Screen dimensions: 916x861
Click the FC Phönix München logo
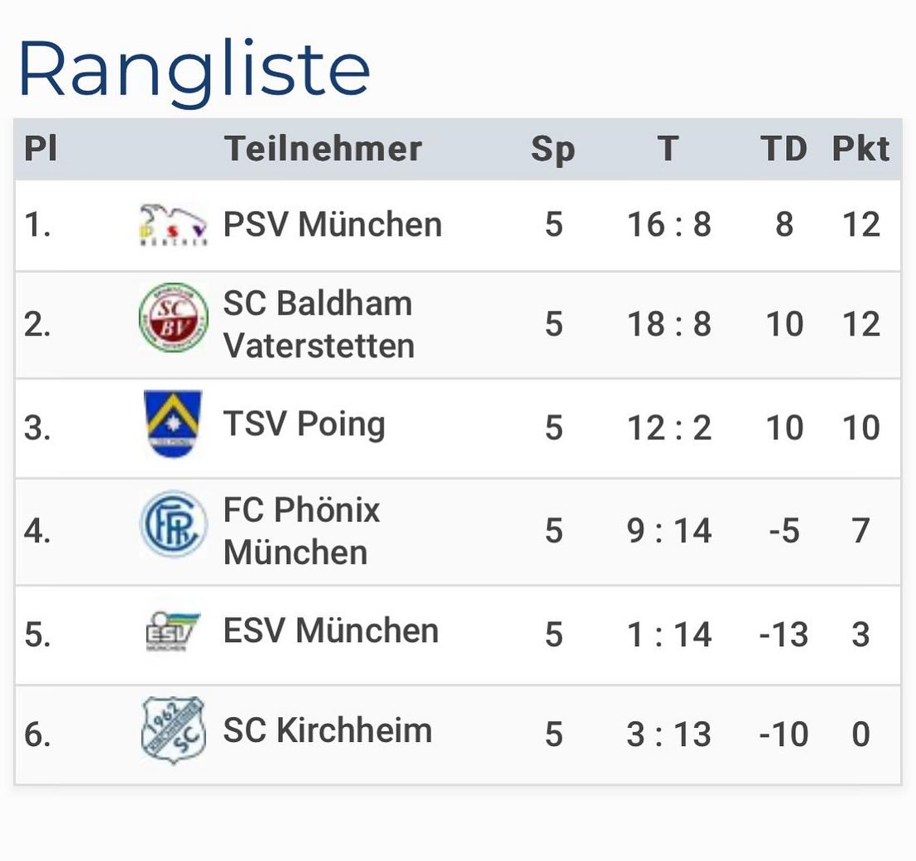pyautogui.click(x=172, y=524)
